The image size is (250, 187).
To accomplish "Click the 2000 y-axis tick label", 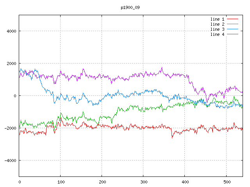I will (11, 64).
